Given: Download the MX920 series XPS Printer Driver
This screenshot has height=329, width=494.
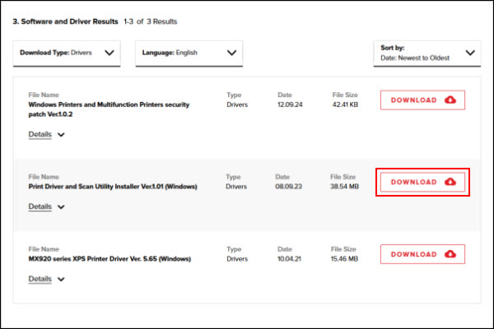Looking at the screenshot, I should pos(422,254).
